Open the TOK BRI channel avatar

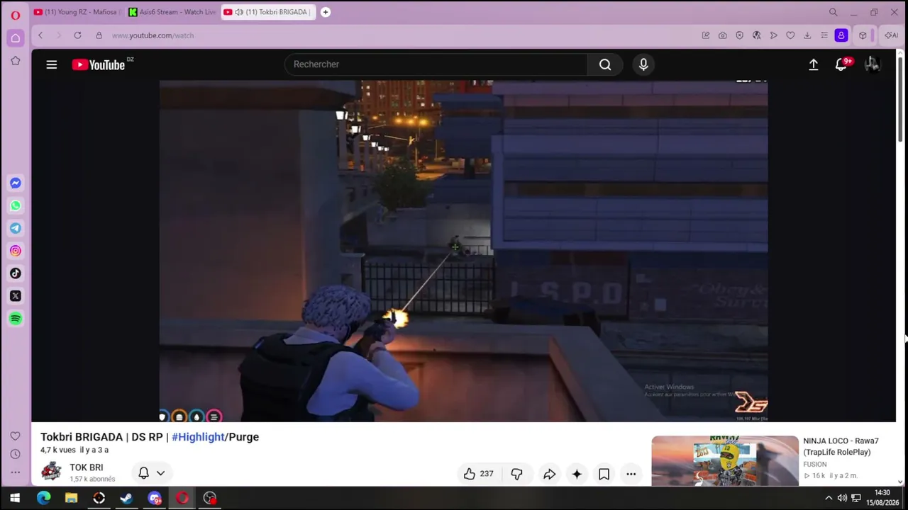pos(51,472)
